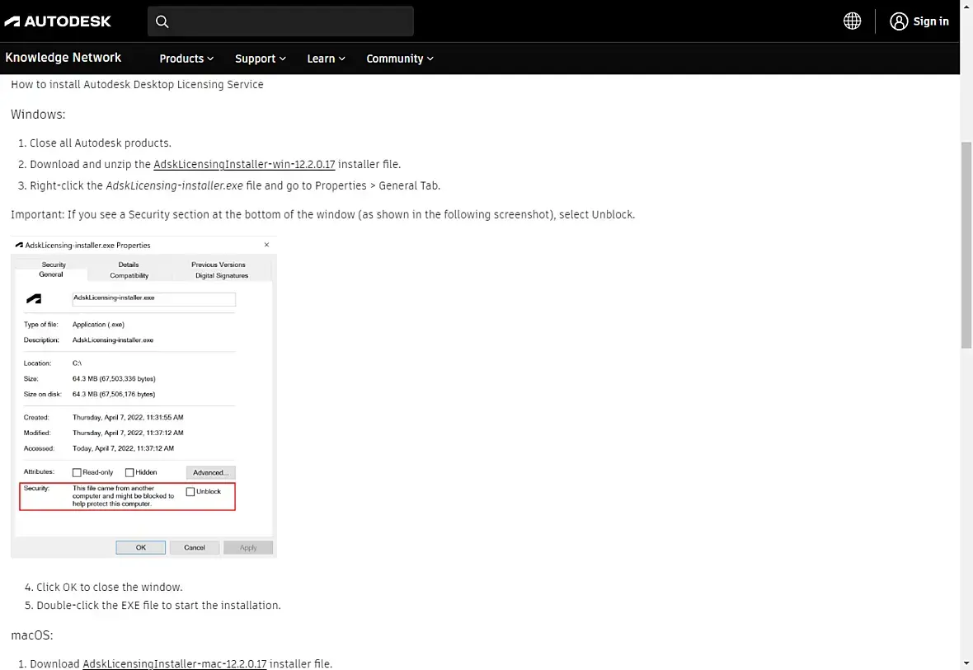The image size is (973, 670).
Task: Click the Autodesk file icon beside filename field
Action: [x=34, y=299]
